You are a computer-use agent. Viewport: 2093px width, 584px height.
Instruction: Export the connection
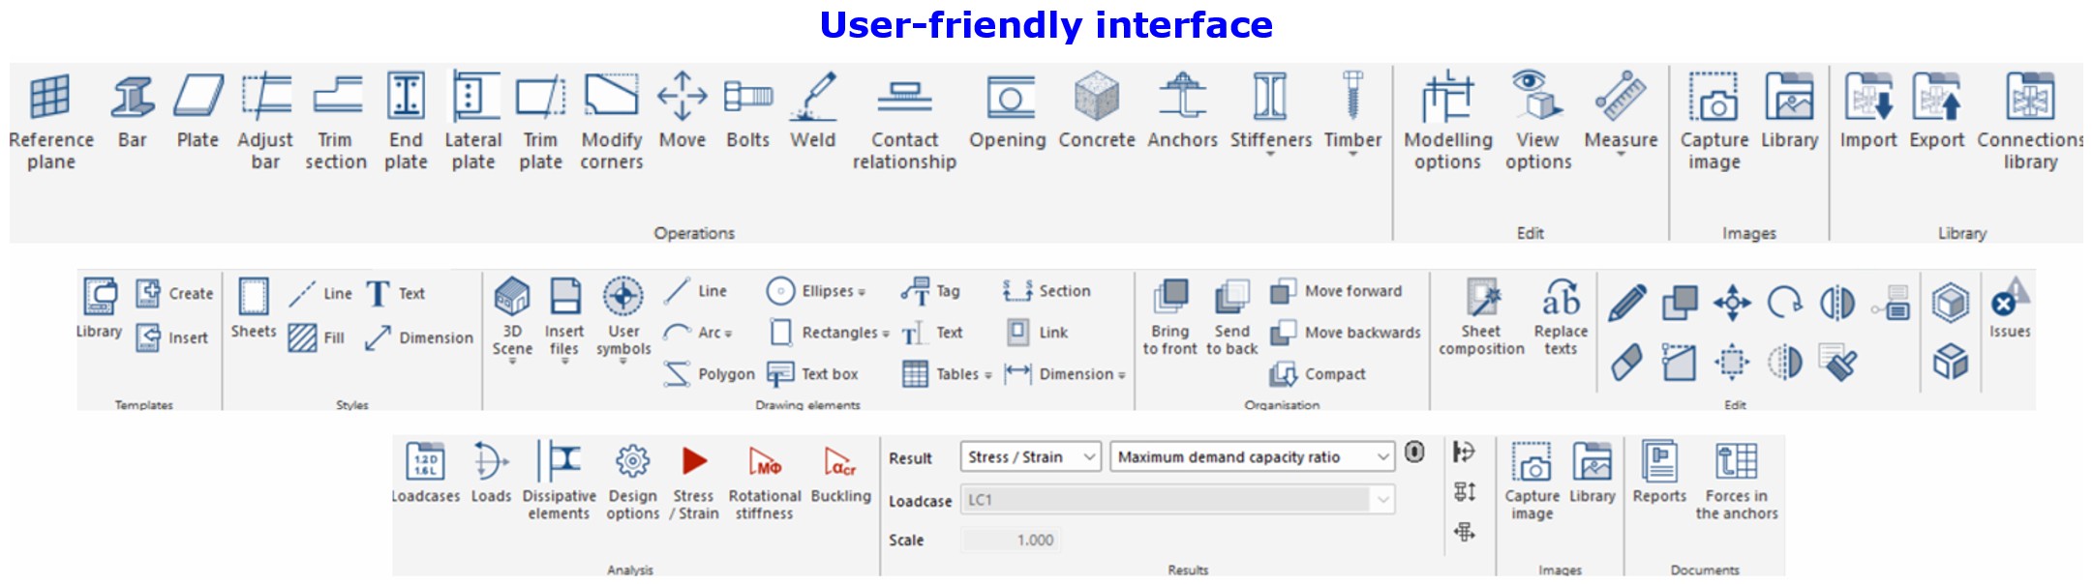pos(1937,112)
